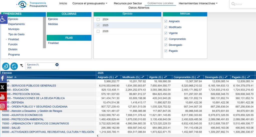The width and height of the screenshot is (256, 137).
Task: Open the Datos Abiertos menu item
Action: 139,8
